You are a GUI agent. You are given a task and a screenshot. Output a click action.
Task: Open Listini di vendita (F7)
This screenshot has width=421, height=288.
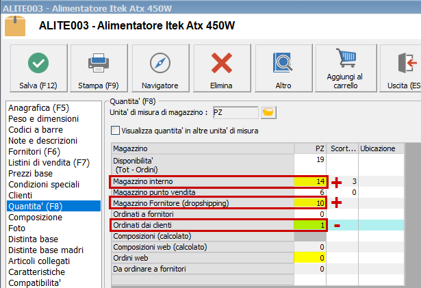[49, 163]
